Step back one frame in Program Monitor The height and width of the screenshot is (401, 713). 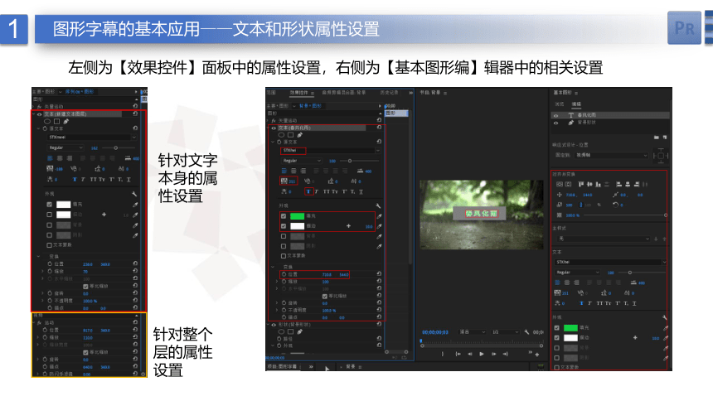(x=470, y=354)
